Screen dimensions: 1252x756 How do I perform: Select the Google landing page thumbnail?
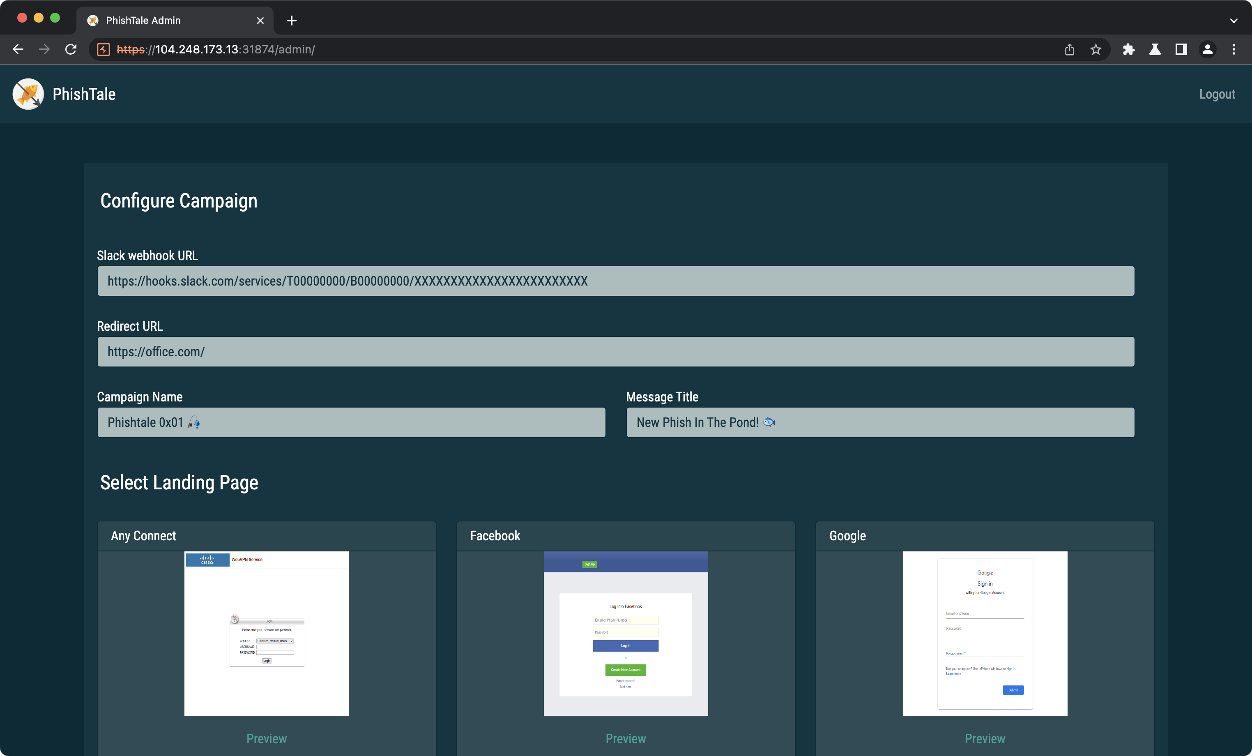coord(985,633)
